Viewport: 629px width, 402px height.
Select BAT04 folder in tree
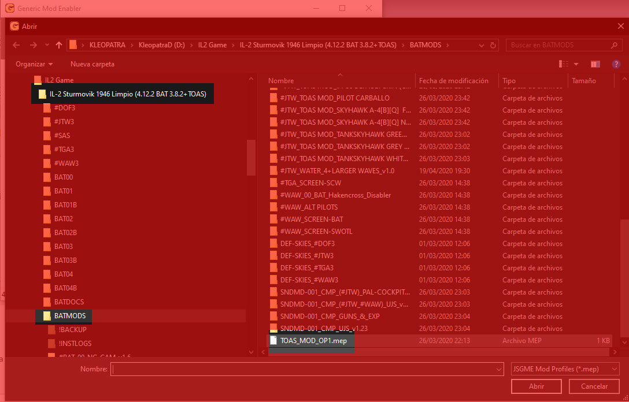coord(64,274)
